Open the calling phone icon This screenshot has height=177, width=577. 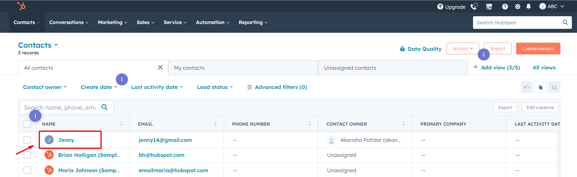pos(474,6)
